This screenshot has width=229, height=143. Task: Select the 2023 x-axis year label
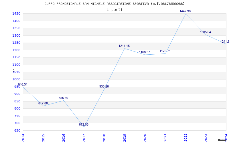coord(206,138)
